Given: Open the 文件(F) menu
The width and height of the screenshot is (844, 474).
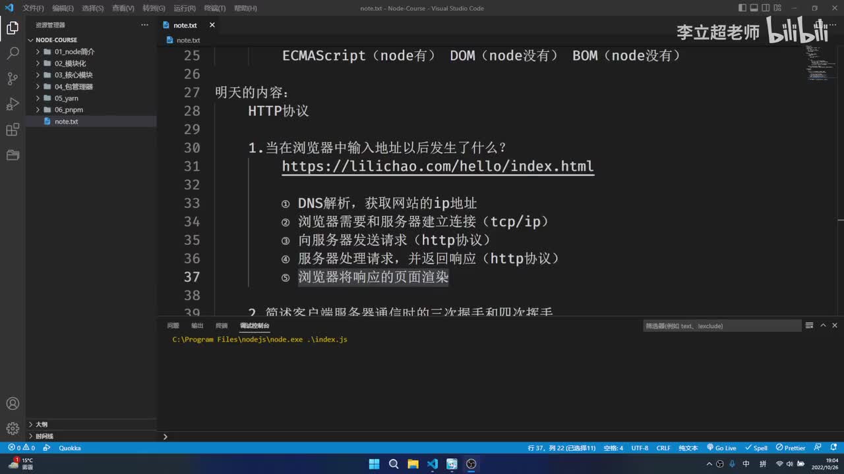Looking at the screenshot, I should [x=33, y=9].
